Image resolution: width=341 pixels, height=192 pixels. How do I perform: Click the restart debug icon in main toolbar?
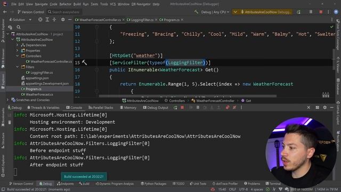click(299, 12)
